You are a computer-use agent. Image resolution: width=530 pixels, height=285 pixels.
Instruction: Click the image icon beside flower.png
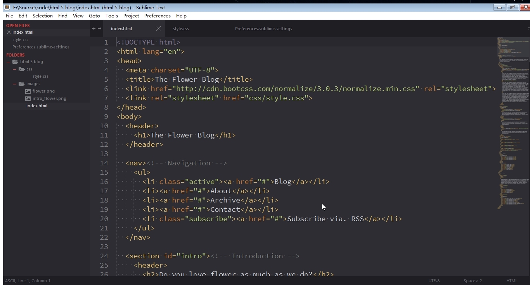coord(28,91)
